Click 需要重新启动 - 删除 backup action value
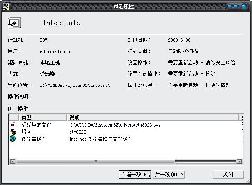 point(192,74)
